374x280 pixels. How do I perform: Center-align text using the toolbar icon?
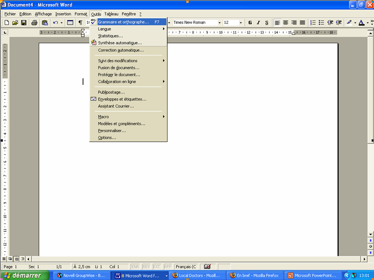click(x=286, y=23)
